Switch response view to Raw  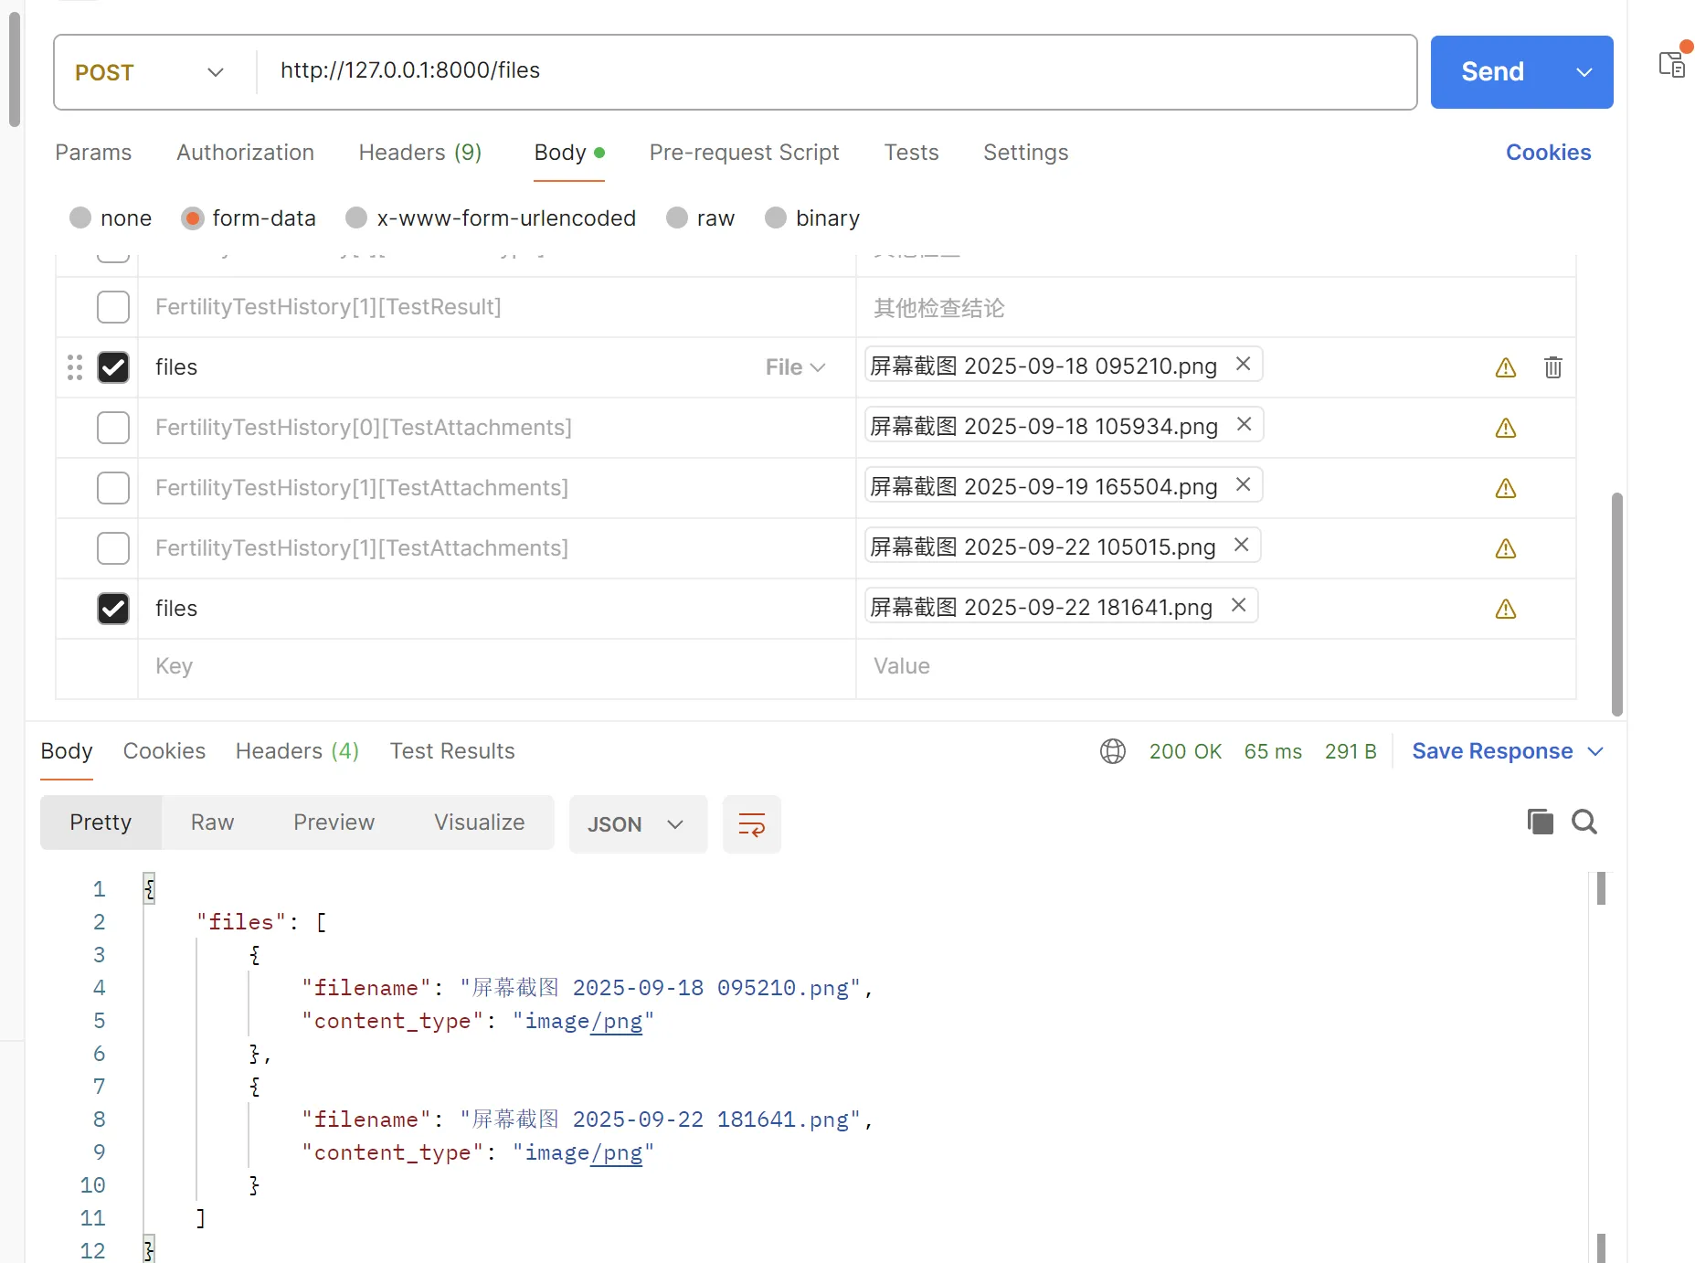click(212, 823)
